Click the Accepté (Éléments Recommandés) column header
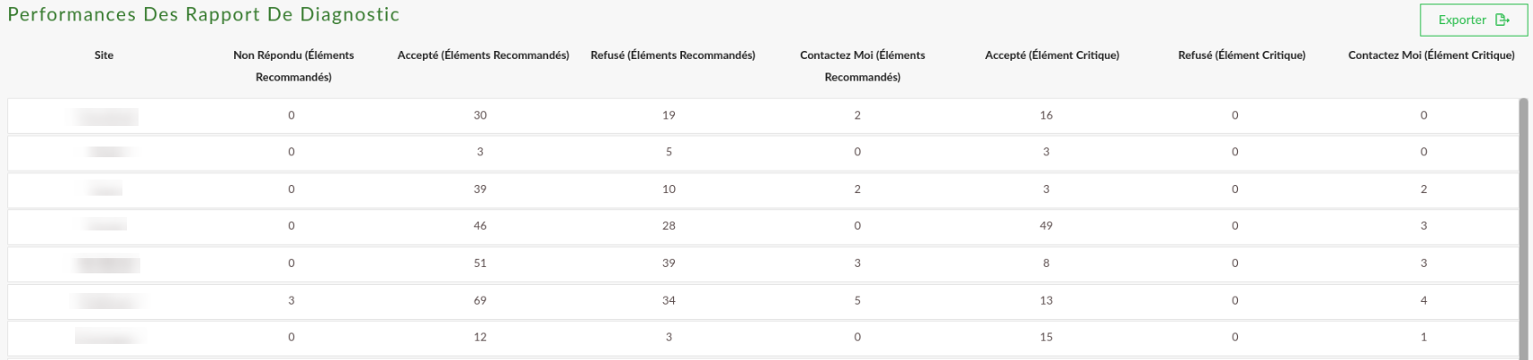Image resolution: width=1533 pixels, height=360 pixels. (x=483, y=55)
